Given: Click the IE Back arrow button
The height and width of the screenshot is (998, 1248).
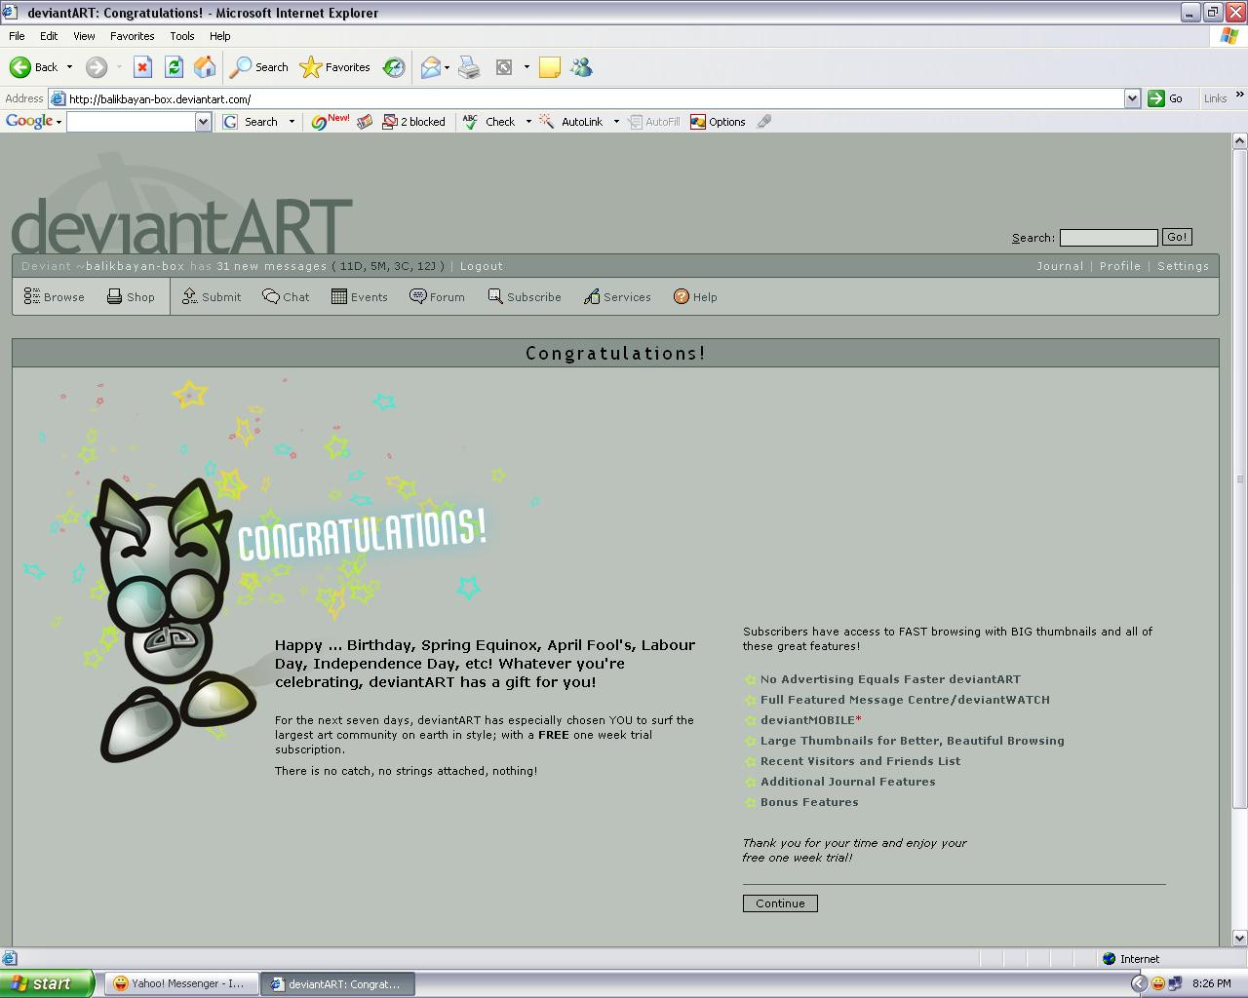Looking at the screenshot, I should tap(33, 67).
